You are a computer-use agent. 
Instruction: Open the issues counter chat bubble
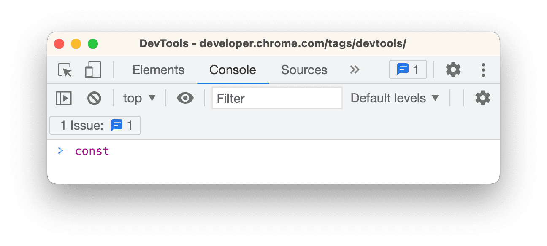[407, 69]
